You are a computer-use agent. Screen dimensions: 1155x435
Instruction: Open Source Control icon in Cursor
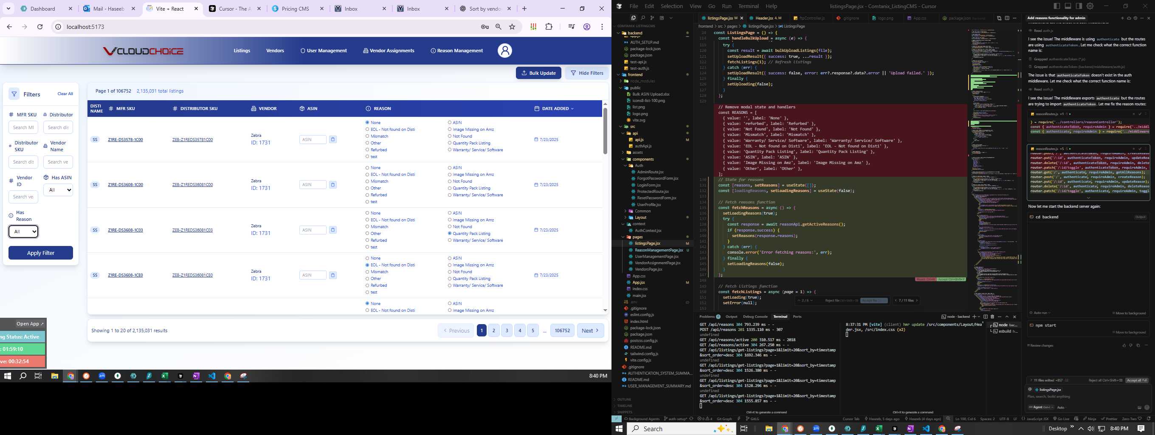tap(652, 18)
